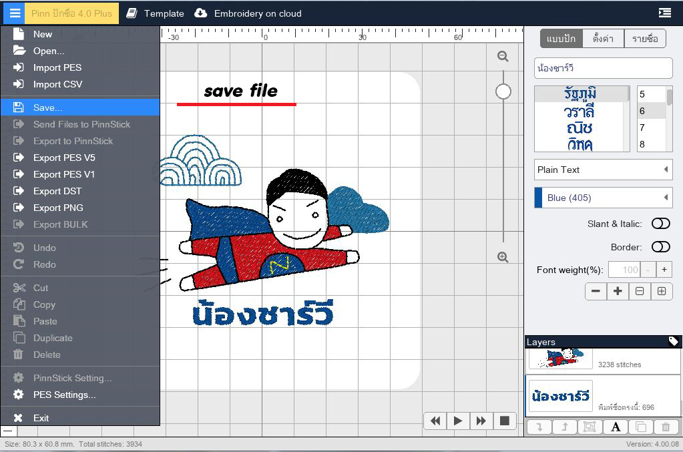Select the วราลี font sample

[580, 111]
